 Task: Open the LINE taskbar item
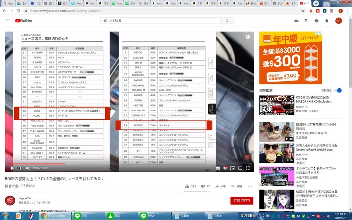[88, 216]
